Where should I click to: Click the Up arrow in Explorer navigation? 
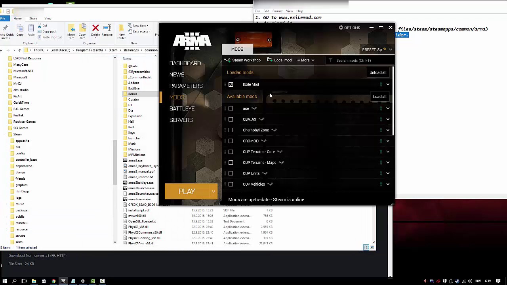coord(20,50)
